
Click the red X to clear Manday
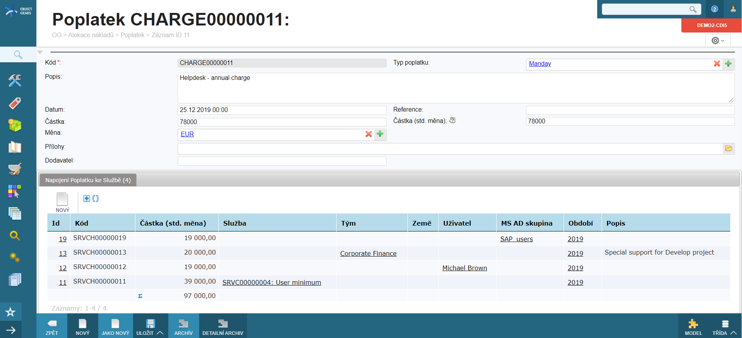[x=717, y=64]
